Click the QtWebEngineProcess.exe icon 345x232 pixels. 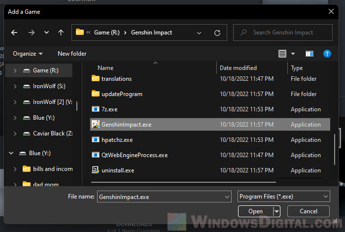point(96,155)
